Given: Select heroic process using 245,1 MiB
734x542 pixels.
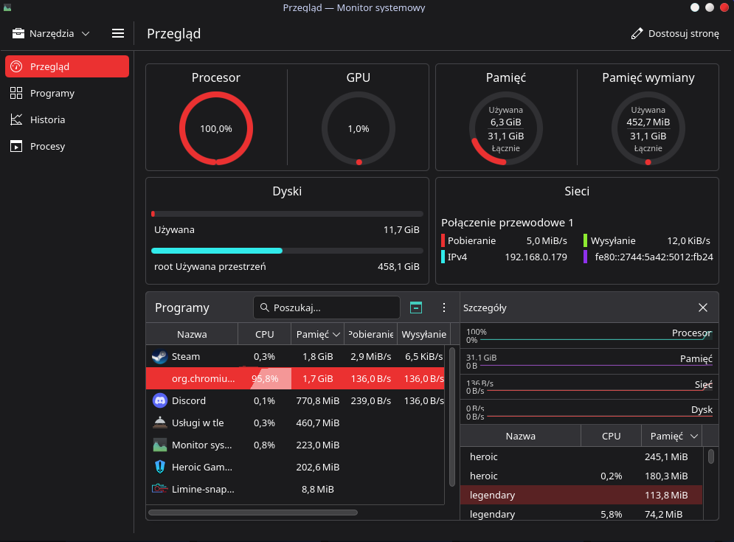Looking at the screenshot, I should (581, 456).
